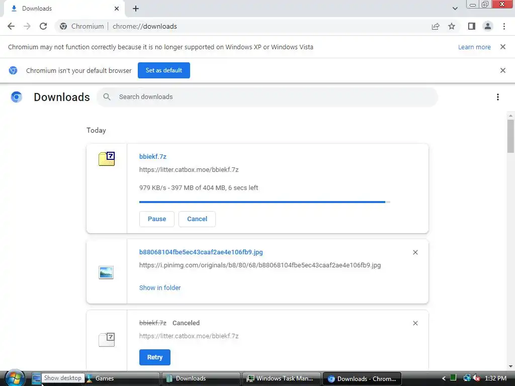Open the Windows Start orb
The height and width of the screenshot is (386, 515).
point(15,378)
